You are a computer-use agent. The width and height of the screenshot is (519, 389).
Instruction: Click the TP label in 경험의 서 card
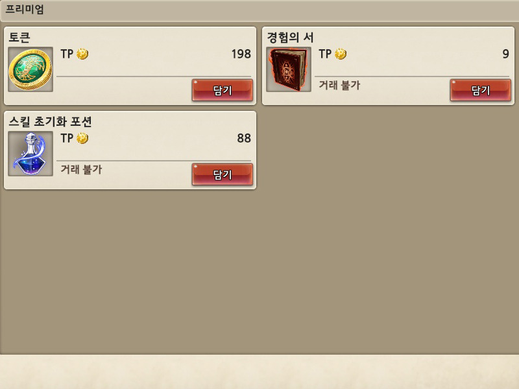(x=325, y=54)
